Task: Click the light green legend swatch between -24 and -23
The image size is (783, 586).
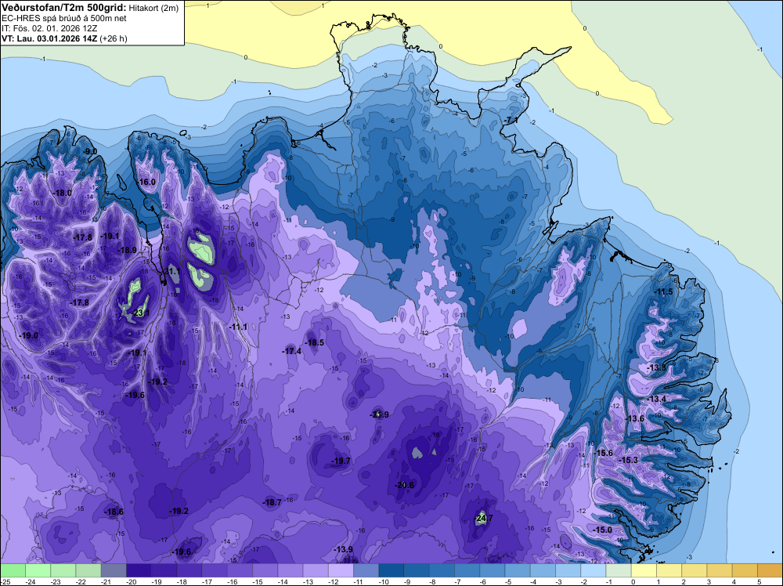Action: pos(38,570)
